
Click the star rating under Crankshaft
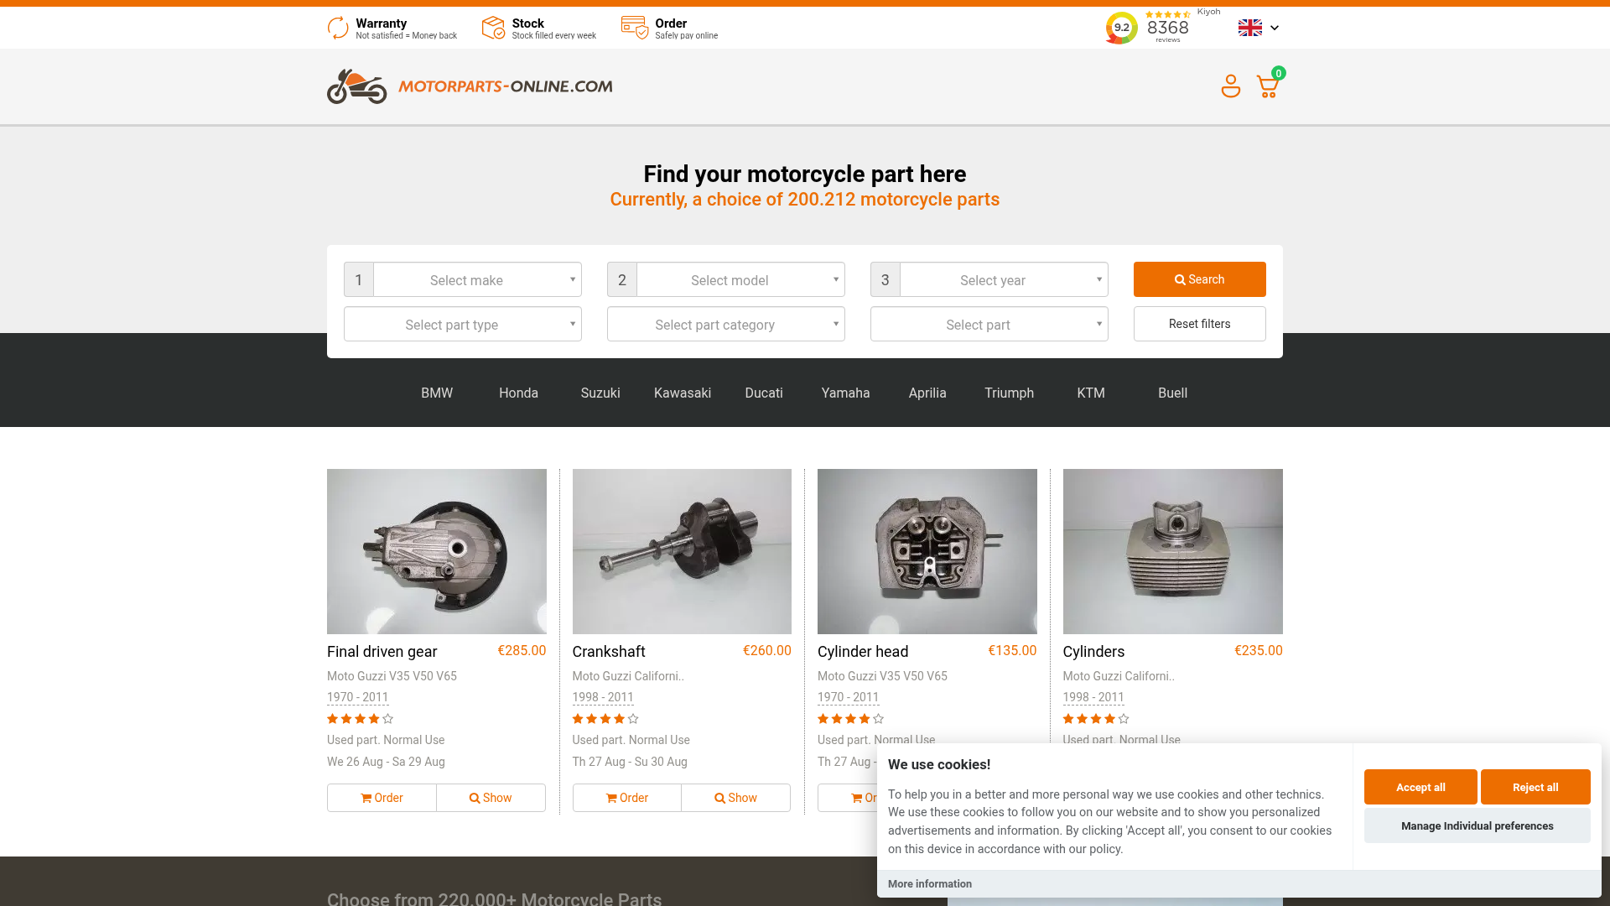605,719
